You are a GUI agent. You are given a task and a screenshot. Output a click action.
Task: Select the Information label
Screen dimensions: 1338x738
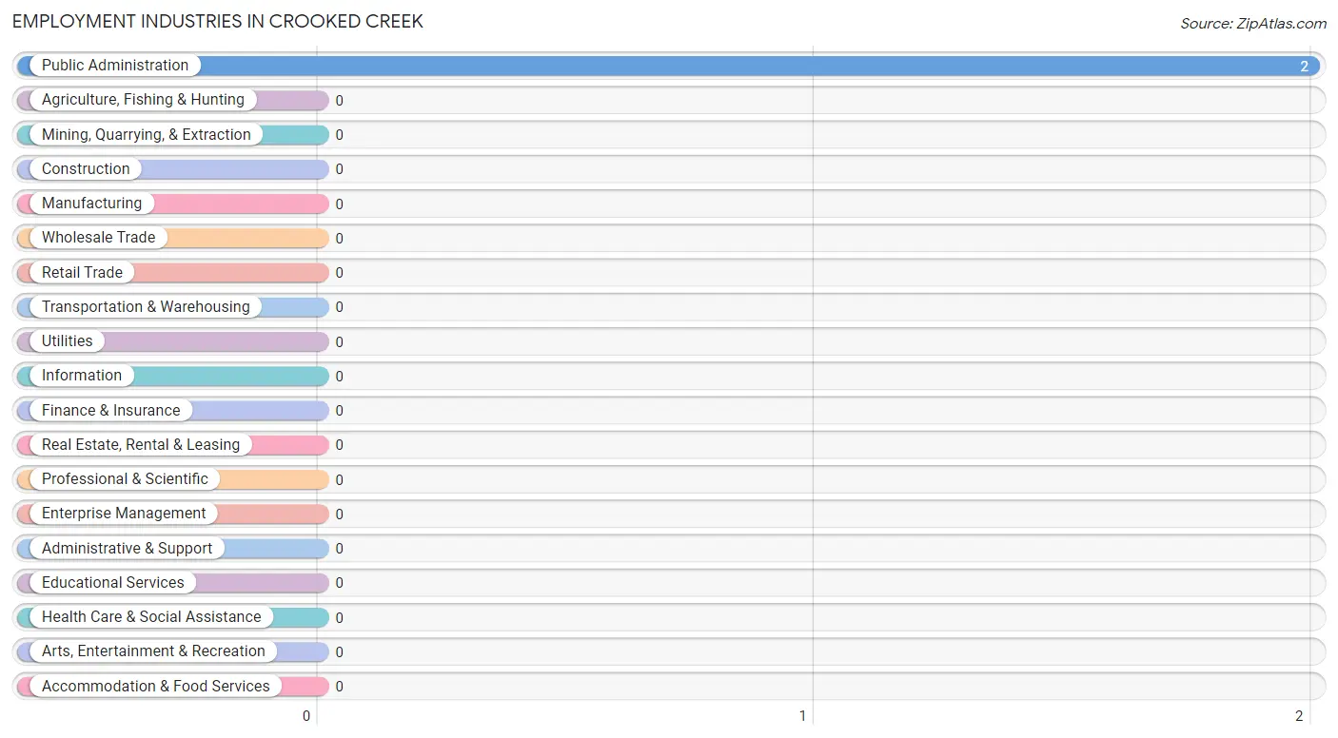82,376
